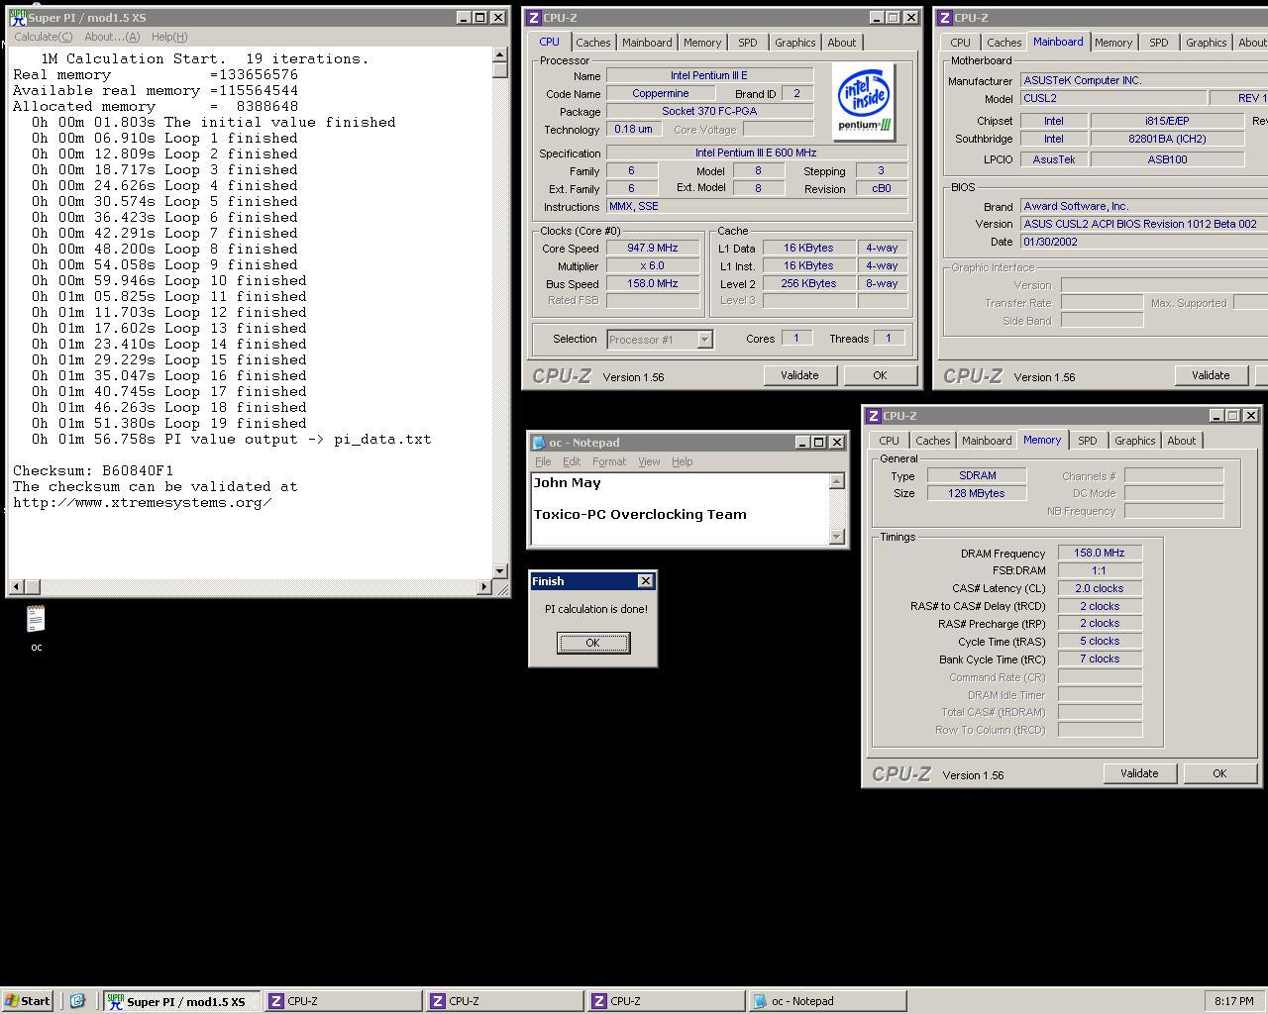Switch to SPD tab in first CPU-Z window
The image size is (1268, 1014).
(x=747, y=43)
